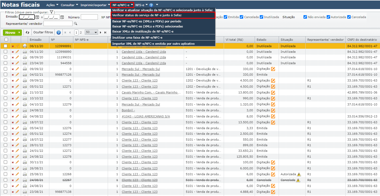
Task: Click the Número filter input field
Action: [x=89, y=17]
